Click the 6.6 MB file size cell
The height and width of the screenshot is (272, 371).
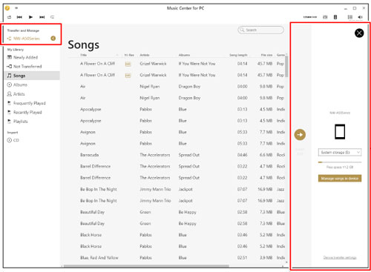266,155
